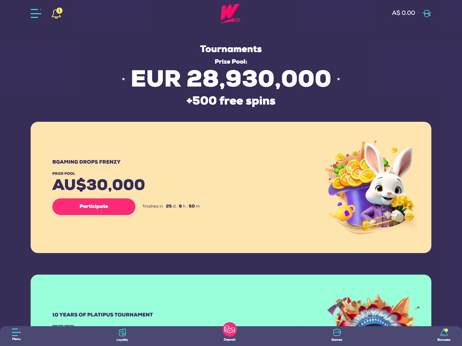The height and width of the screenshot is (346, 462).
Task: Open the user profile avatar icon
Action: (427, 13)
